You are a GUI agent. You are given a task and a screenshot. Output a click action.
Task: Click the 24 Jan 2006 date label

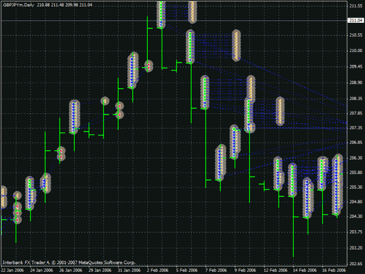coord(41,270)
